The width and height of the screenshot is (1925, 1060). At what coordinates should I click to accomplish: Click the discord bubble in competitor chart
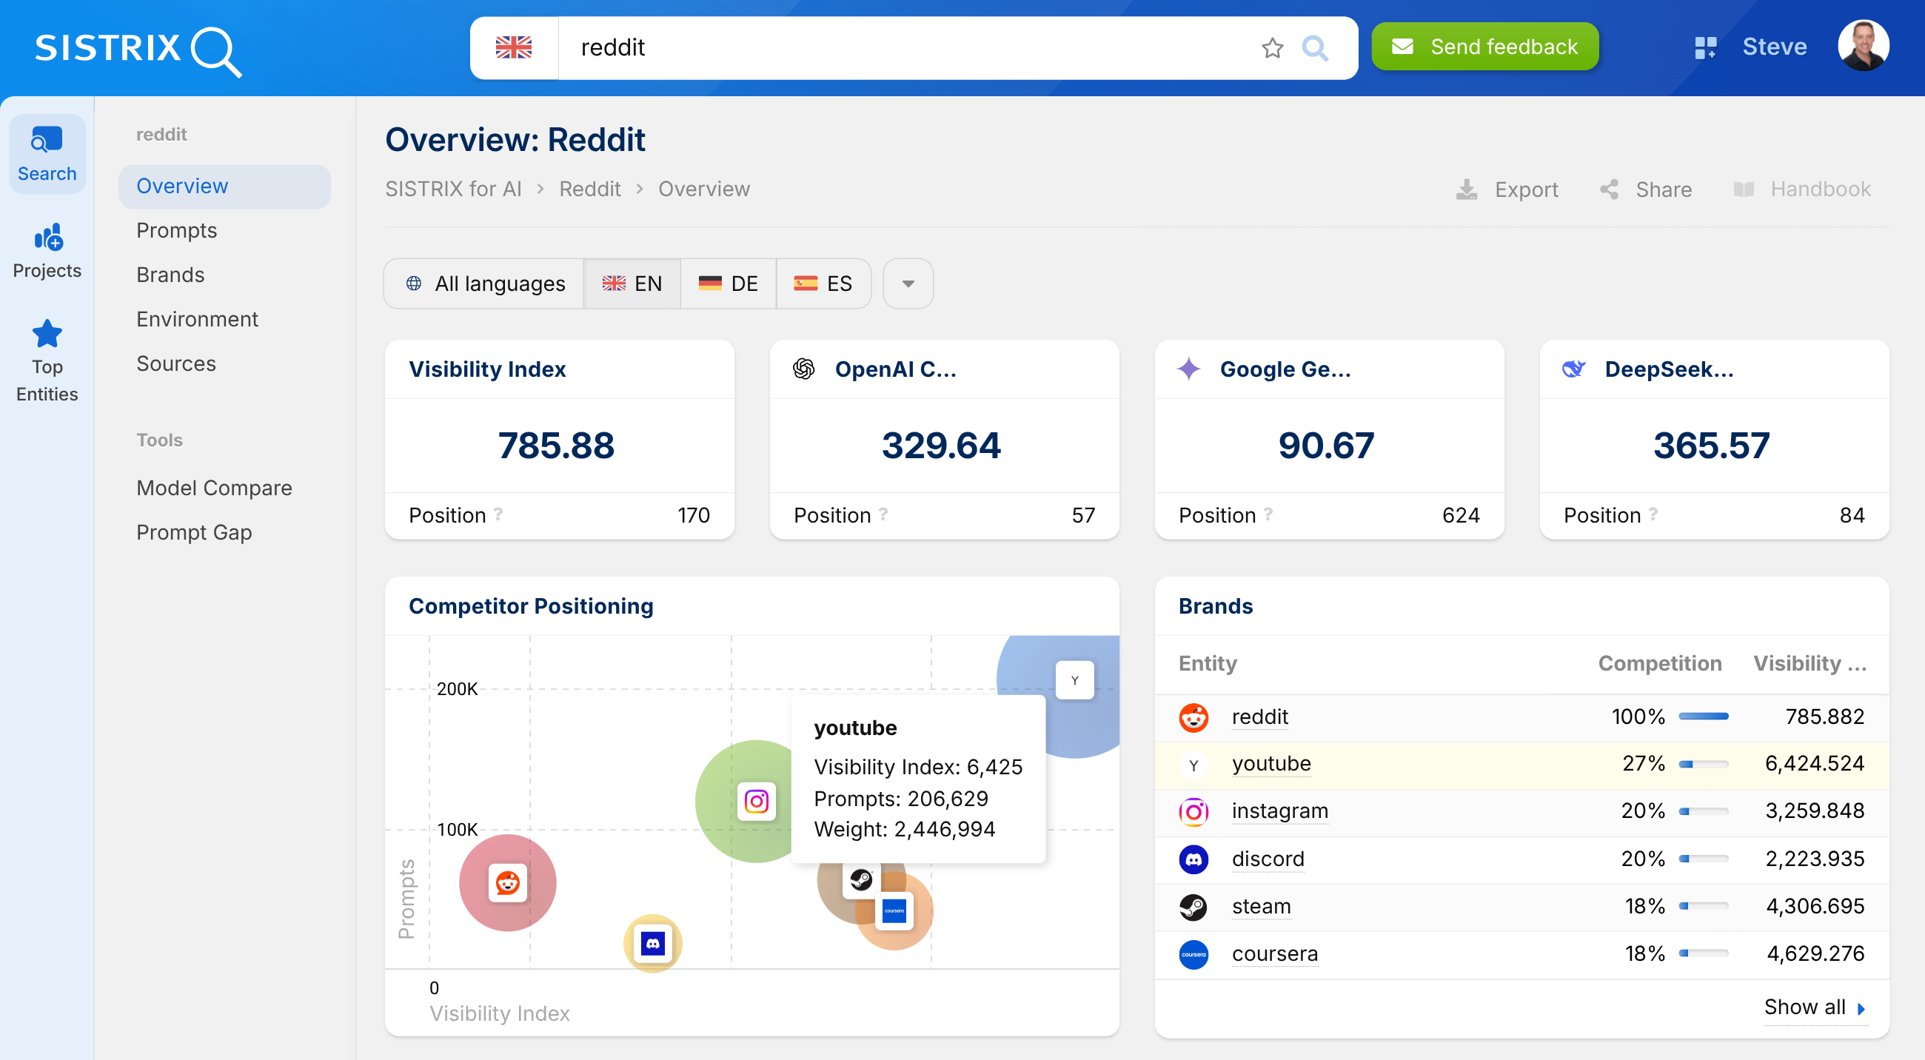[652, 945]
